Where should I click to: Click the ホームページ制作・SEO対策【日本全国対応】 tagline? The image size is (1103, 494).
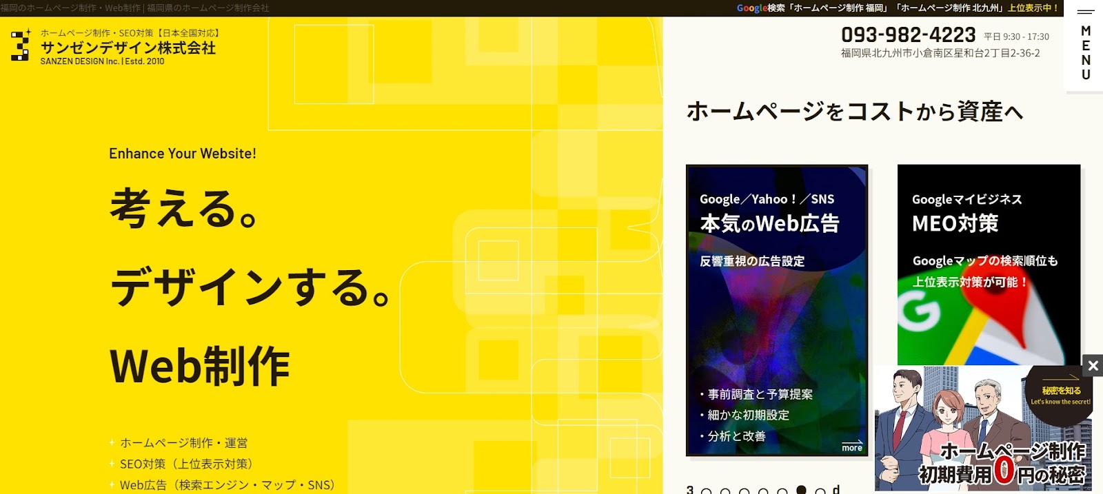pos(130,33)
